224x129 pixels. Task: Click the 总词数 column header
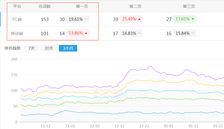(x=45, y=6)
